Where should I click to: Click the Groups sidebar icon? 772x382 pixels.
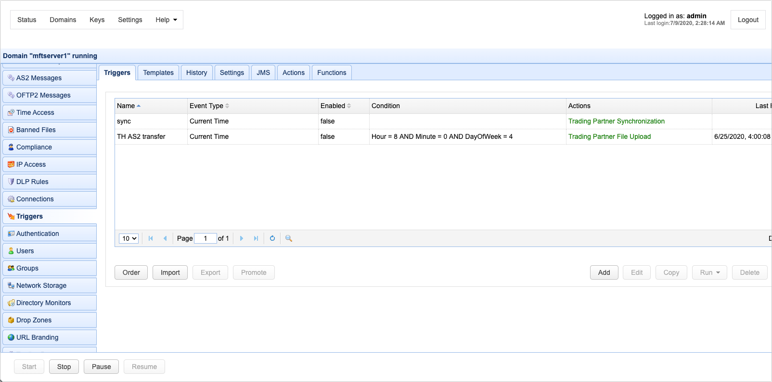pyautogui.click(x=11, y=268)
